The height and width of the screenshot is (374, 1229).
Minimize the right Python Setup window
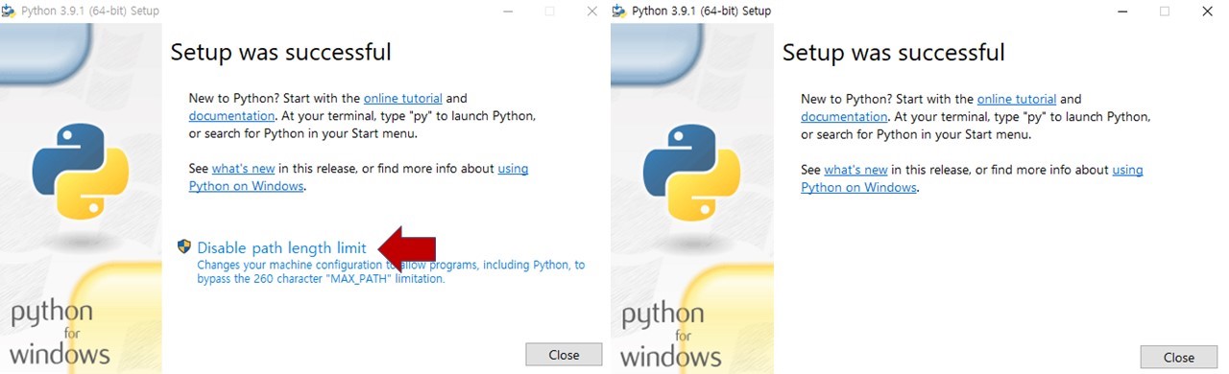coord(1121,12)
